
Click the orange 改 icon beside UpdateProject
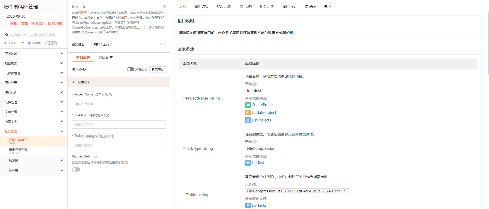point(248,113)
